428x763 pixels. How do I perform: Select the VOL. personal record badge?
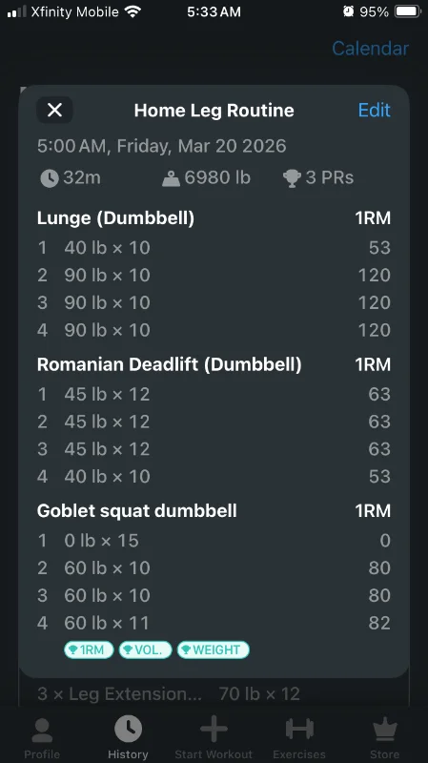(x=146, y=650)
